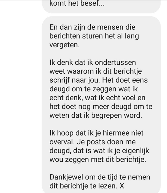Image resolution: width=167 pixels, height=193 pixels.
Task: Tap the message bubble ending 'komt het besef...'
Action: click(x=101, y=6)
